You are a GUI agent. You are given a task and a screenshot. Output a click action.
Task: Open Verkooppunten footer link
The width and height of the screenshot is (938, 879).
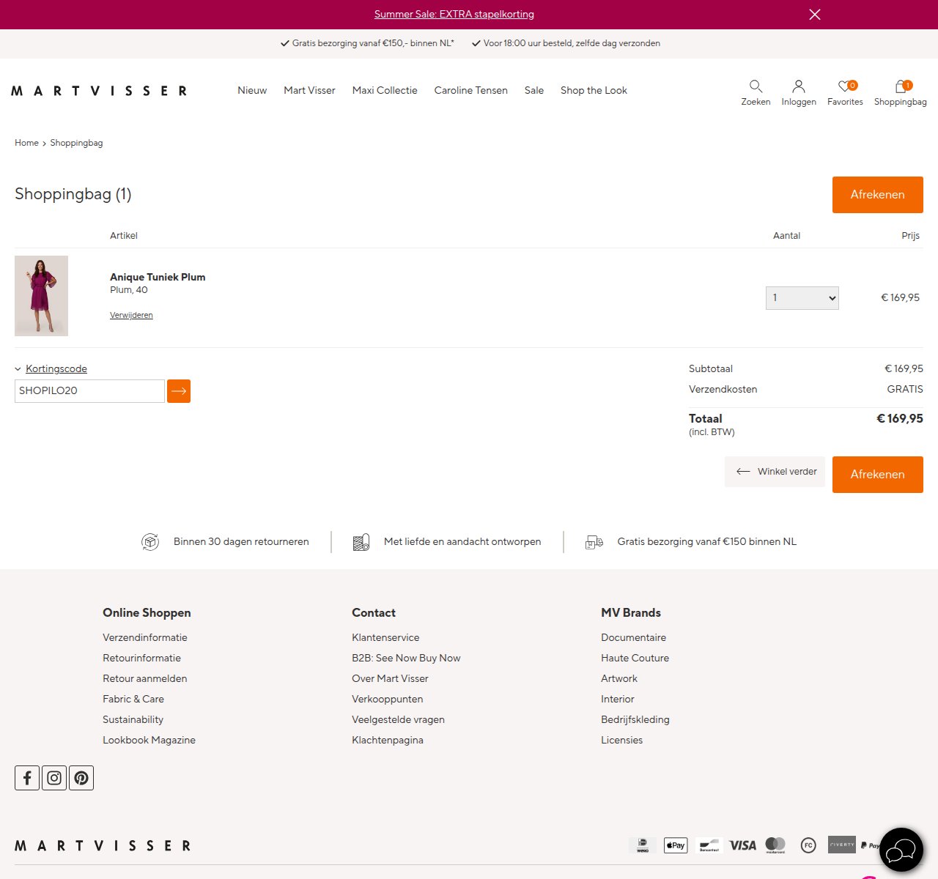click(388, 699)
